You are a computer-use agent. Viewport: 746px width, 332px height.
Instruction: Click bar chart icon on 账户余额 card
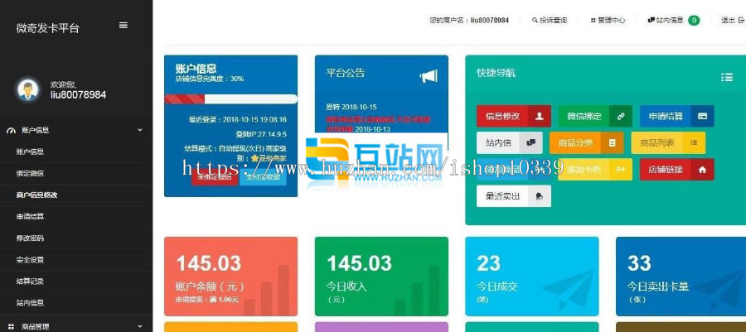(x=267, y=291)
